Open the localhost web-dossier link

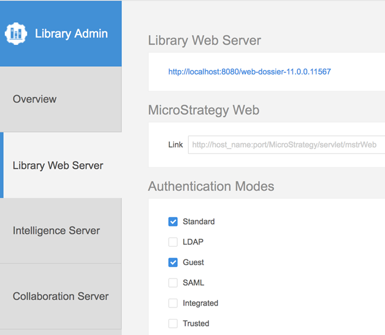click(250, 72)
